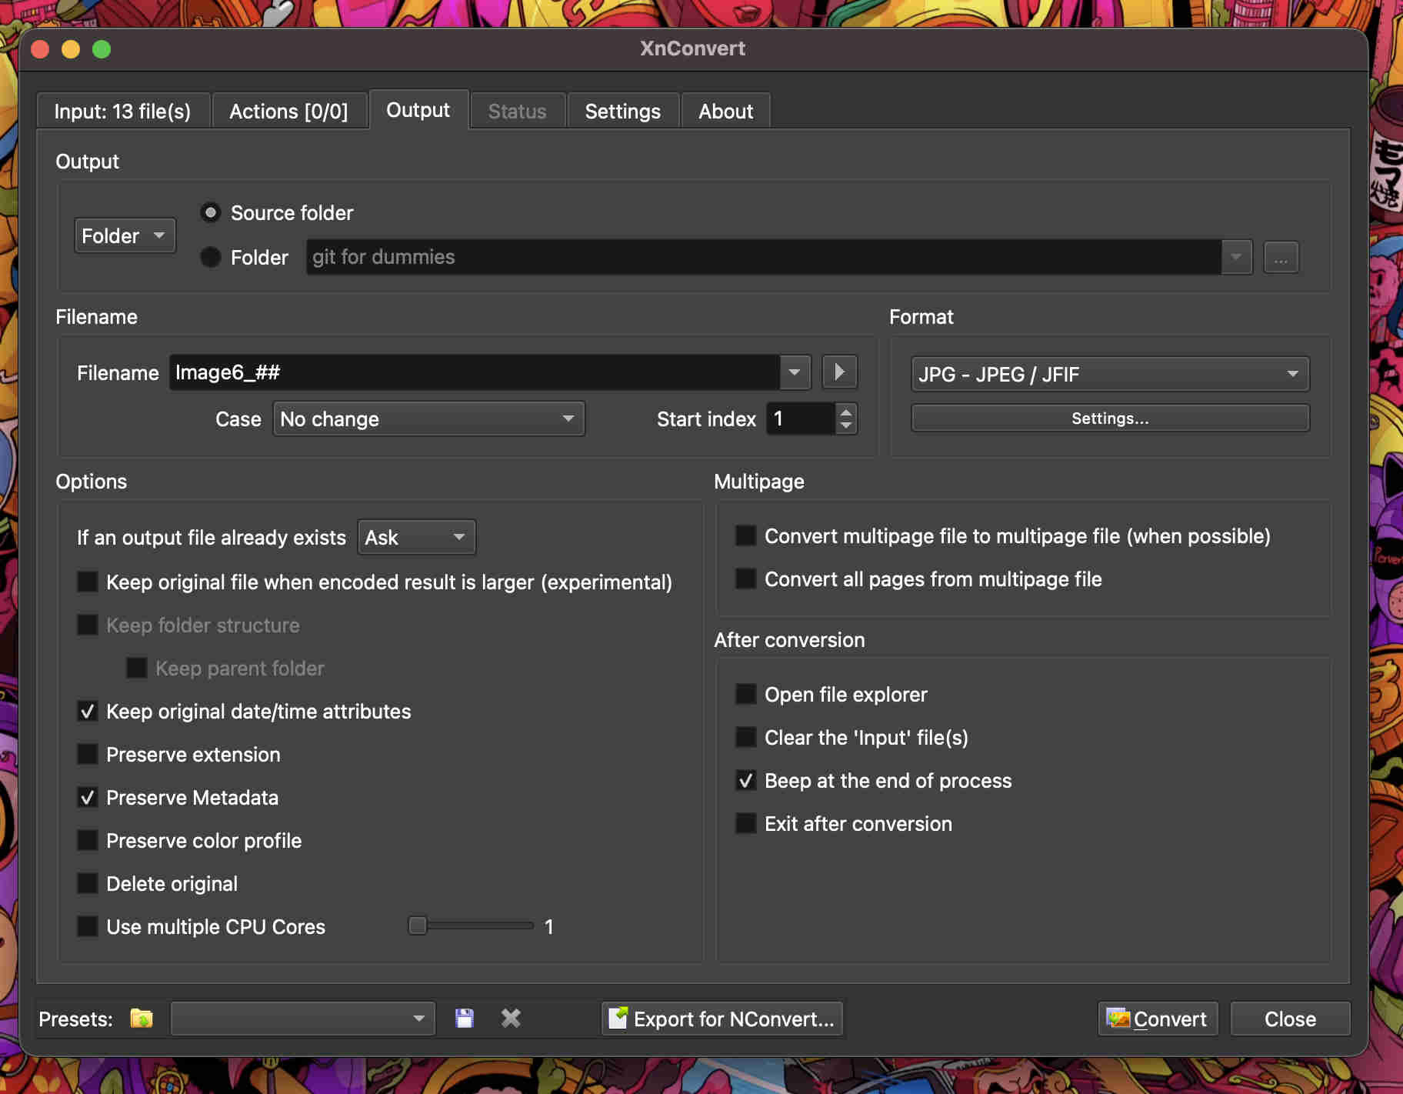Increase the Start index stepper
The height and width of the screenshot is (1094, 1403).
coord(846,412)
